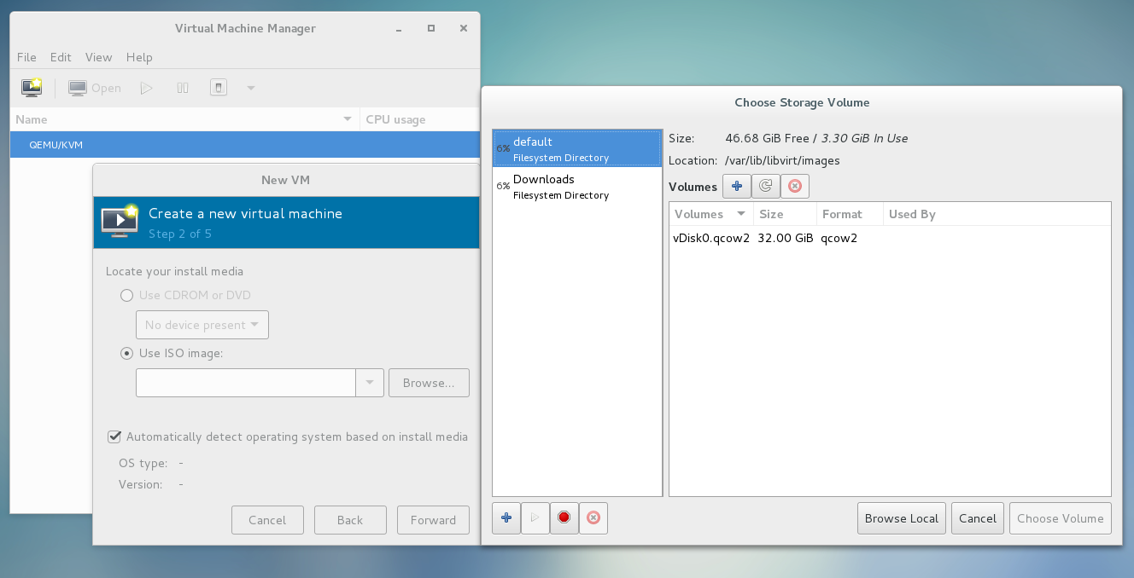Click the add storage pool plus icon
This screenshot has height=578, width=1134.
pos(506,517)
